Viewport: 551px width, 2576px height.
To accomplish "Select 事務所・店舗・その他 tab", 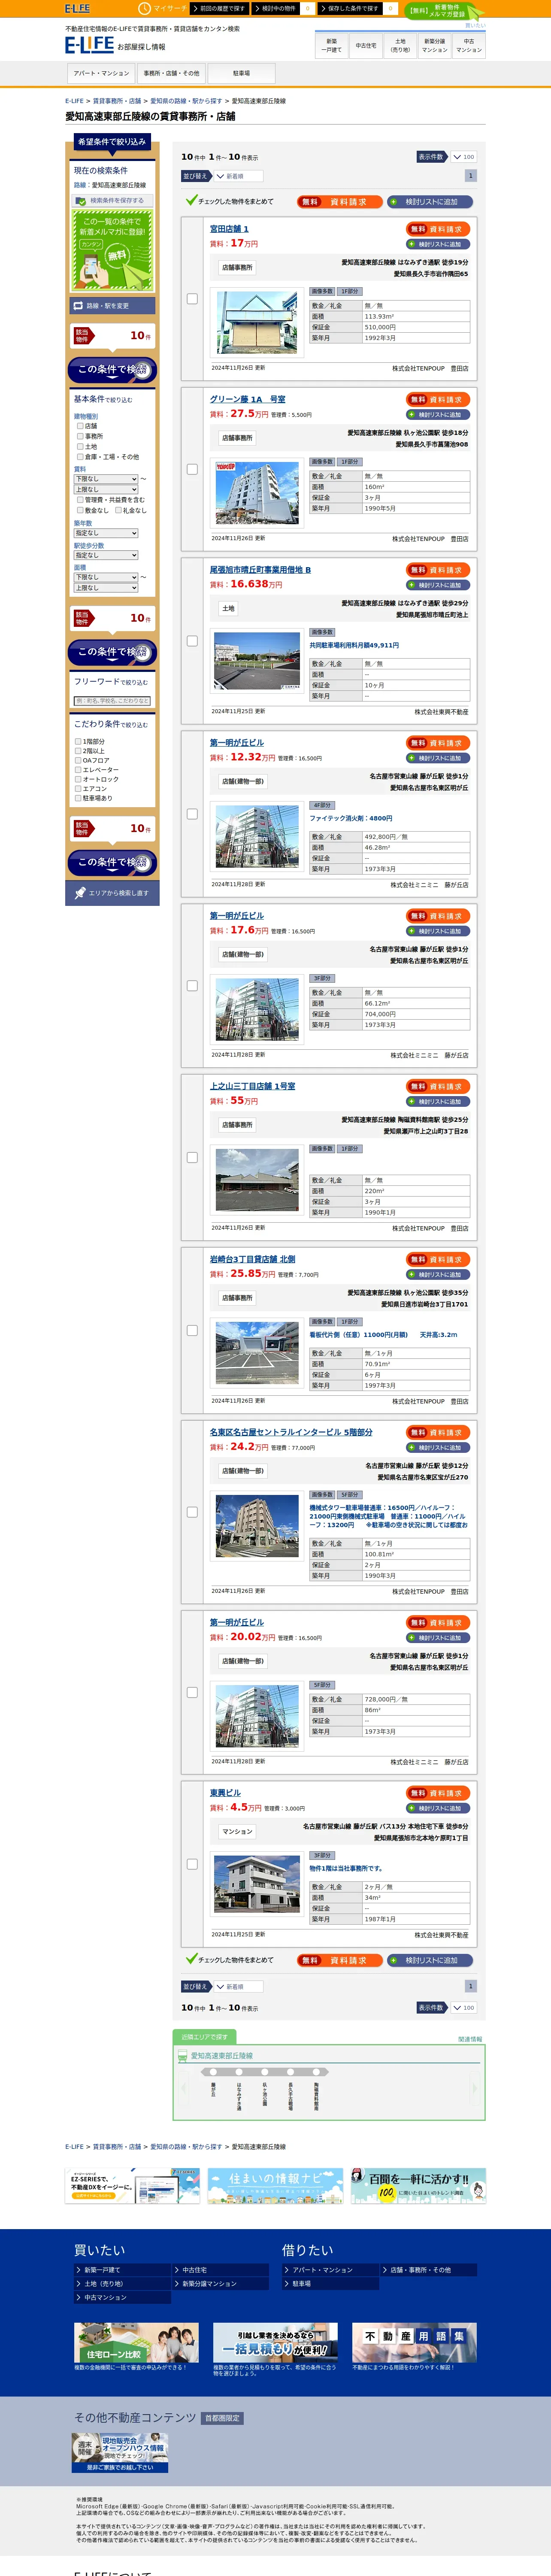I will [x=171, y=73].
